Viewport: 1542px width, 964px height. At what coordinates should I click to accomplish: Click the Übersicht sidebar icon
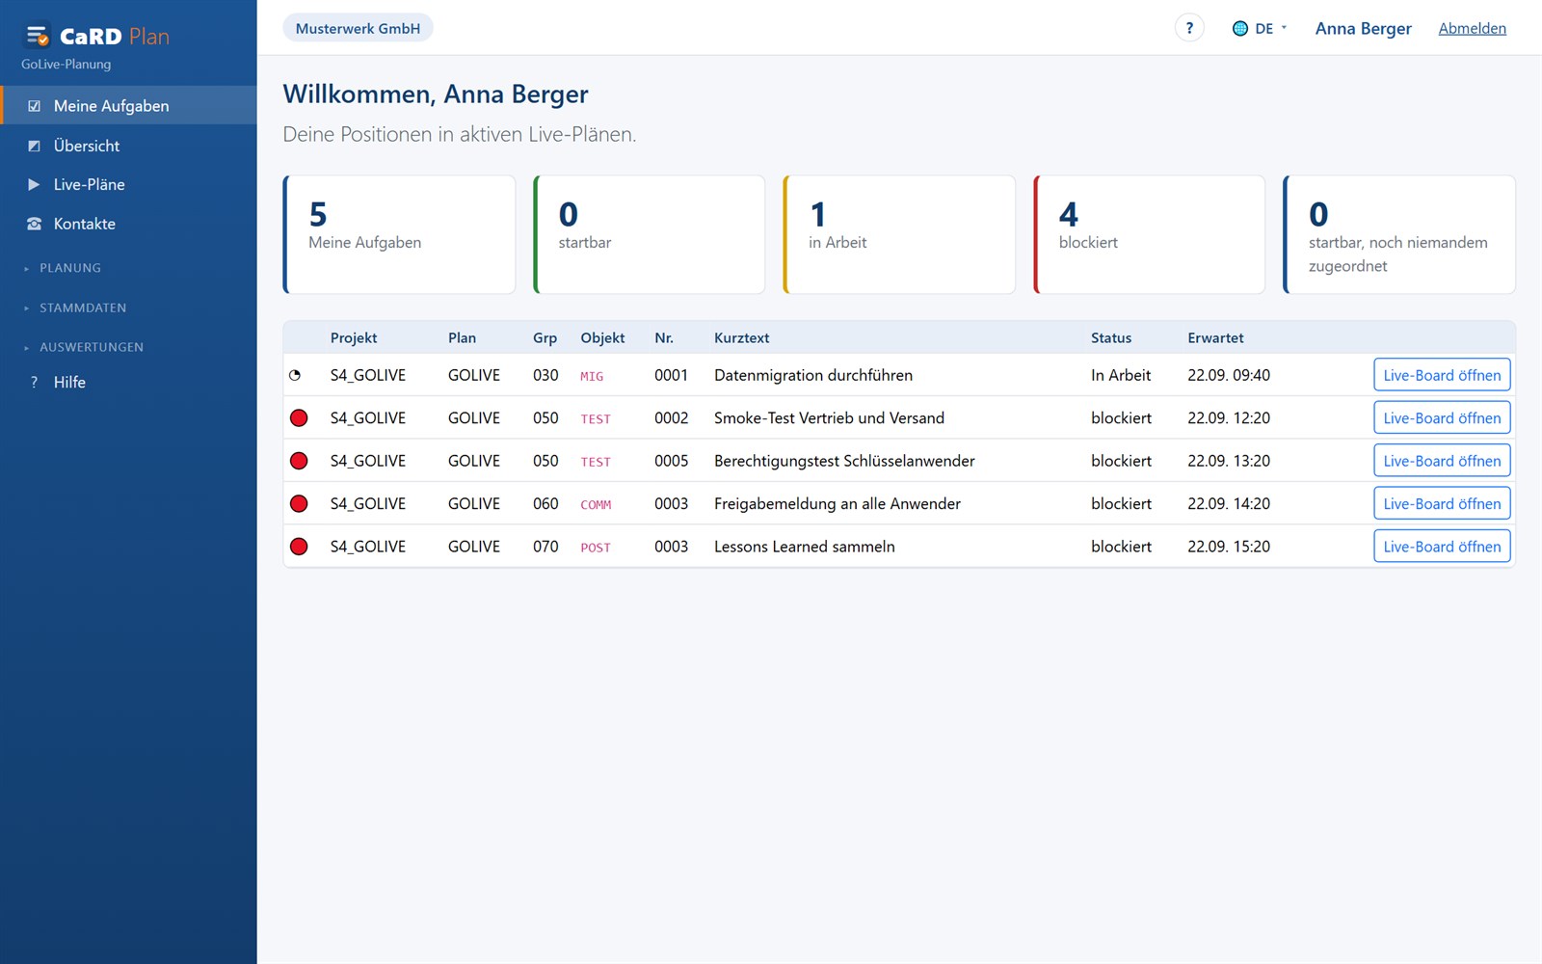point(35,146)
